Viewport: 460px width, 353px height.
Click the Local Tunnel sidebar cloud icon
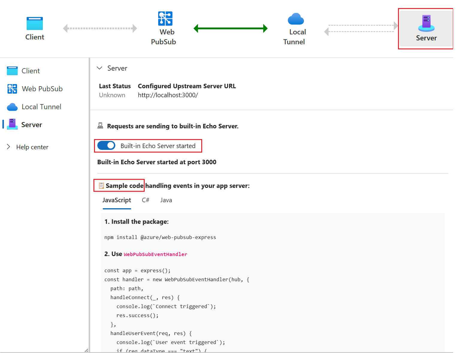(12, 107)
